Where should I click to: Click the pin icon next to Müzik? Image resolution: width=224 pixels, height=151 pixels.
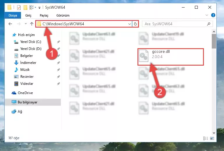tap(59, 70)
